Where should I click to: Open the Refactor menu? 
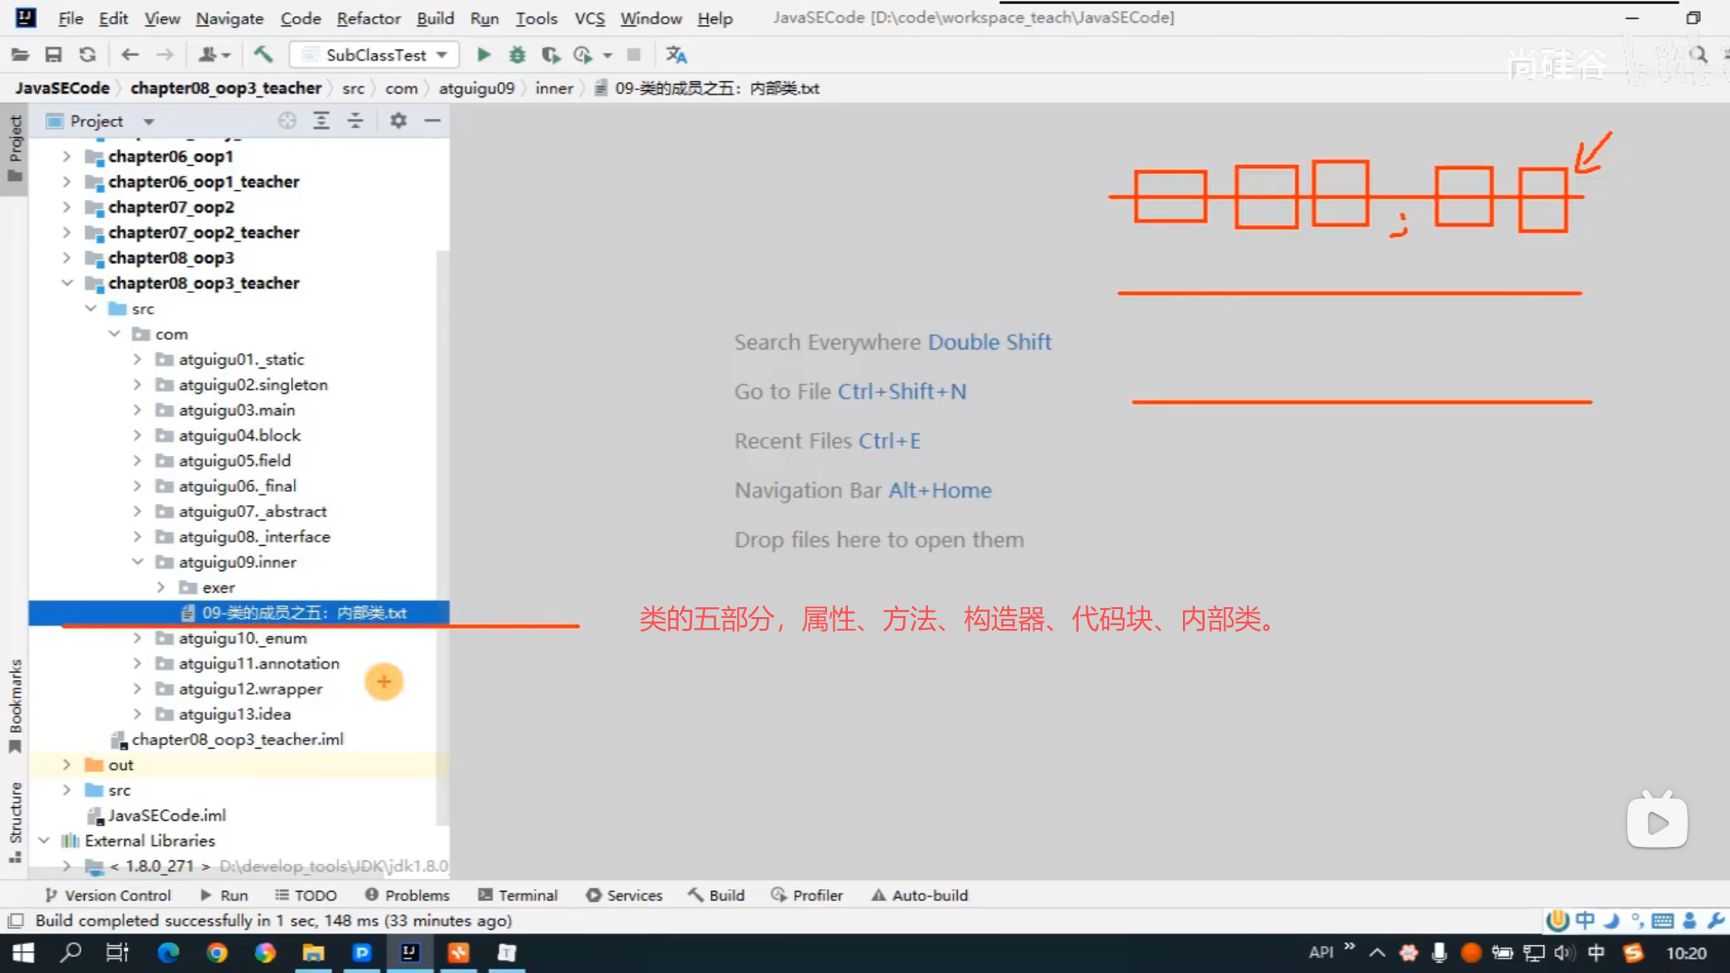tap(368, 18)
